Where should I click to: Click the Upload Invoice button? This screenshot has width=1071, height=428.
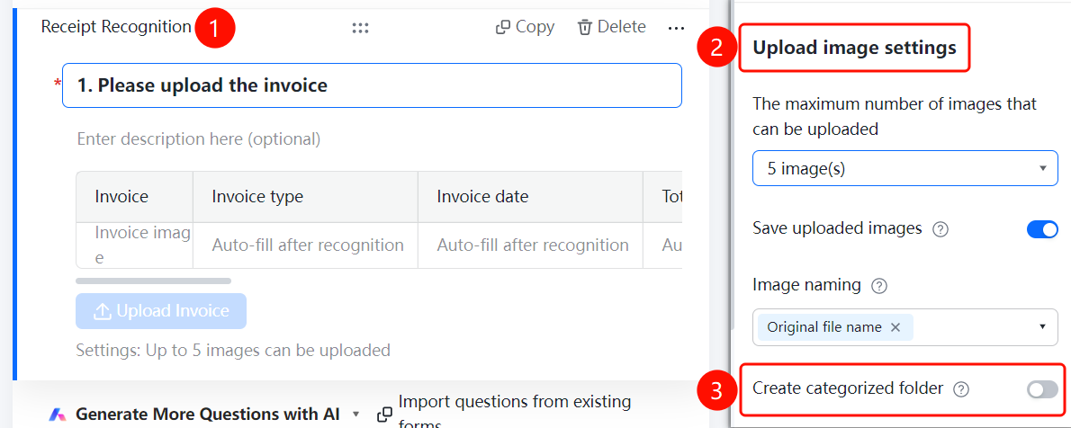tap(161, 311)
